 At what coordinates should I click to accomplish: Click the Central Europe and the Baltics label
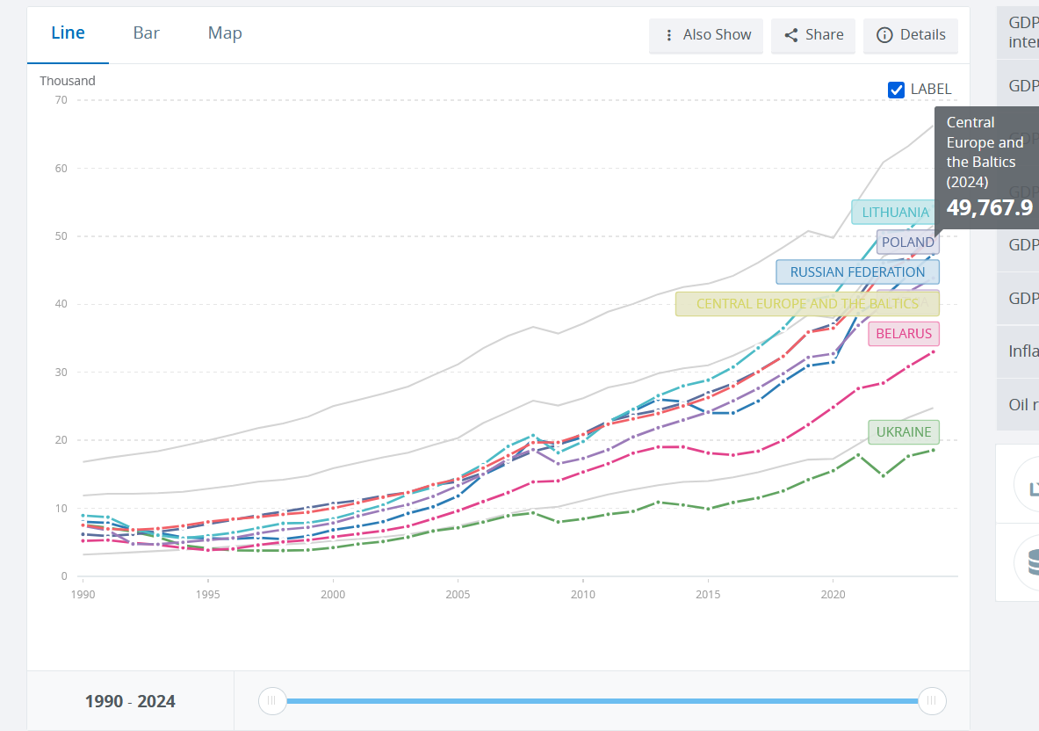(807, 304)
